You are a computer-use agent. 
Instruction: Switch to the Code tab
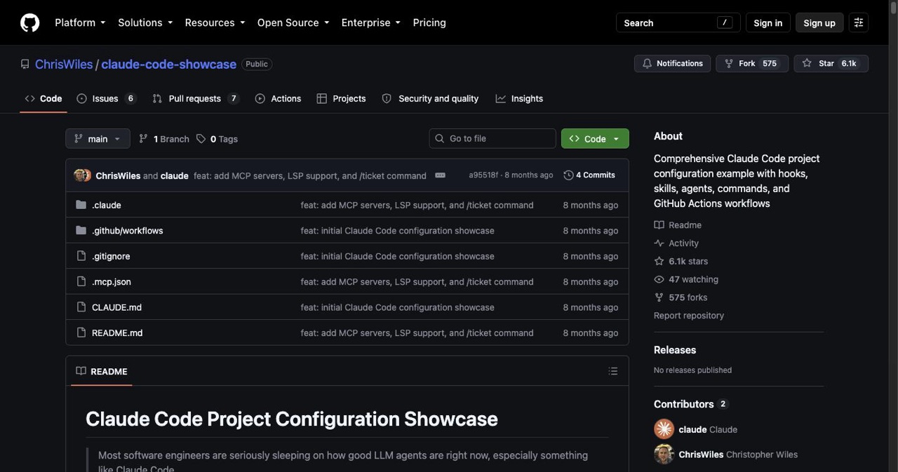pos(43,98)
